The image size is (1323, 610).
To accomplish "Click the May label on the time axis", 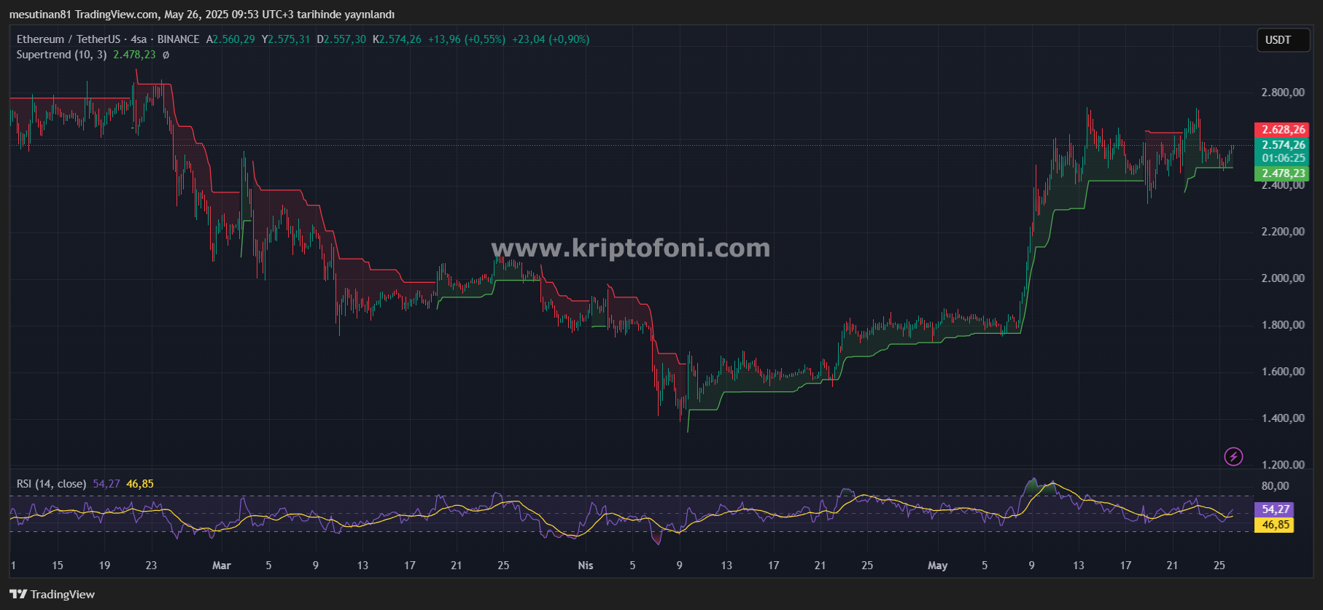I will pos(938,566).
